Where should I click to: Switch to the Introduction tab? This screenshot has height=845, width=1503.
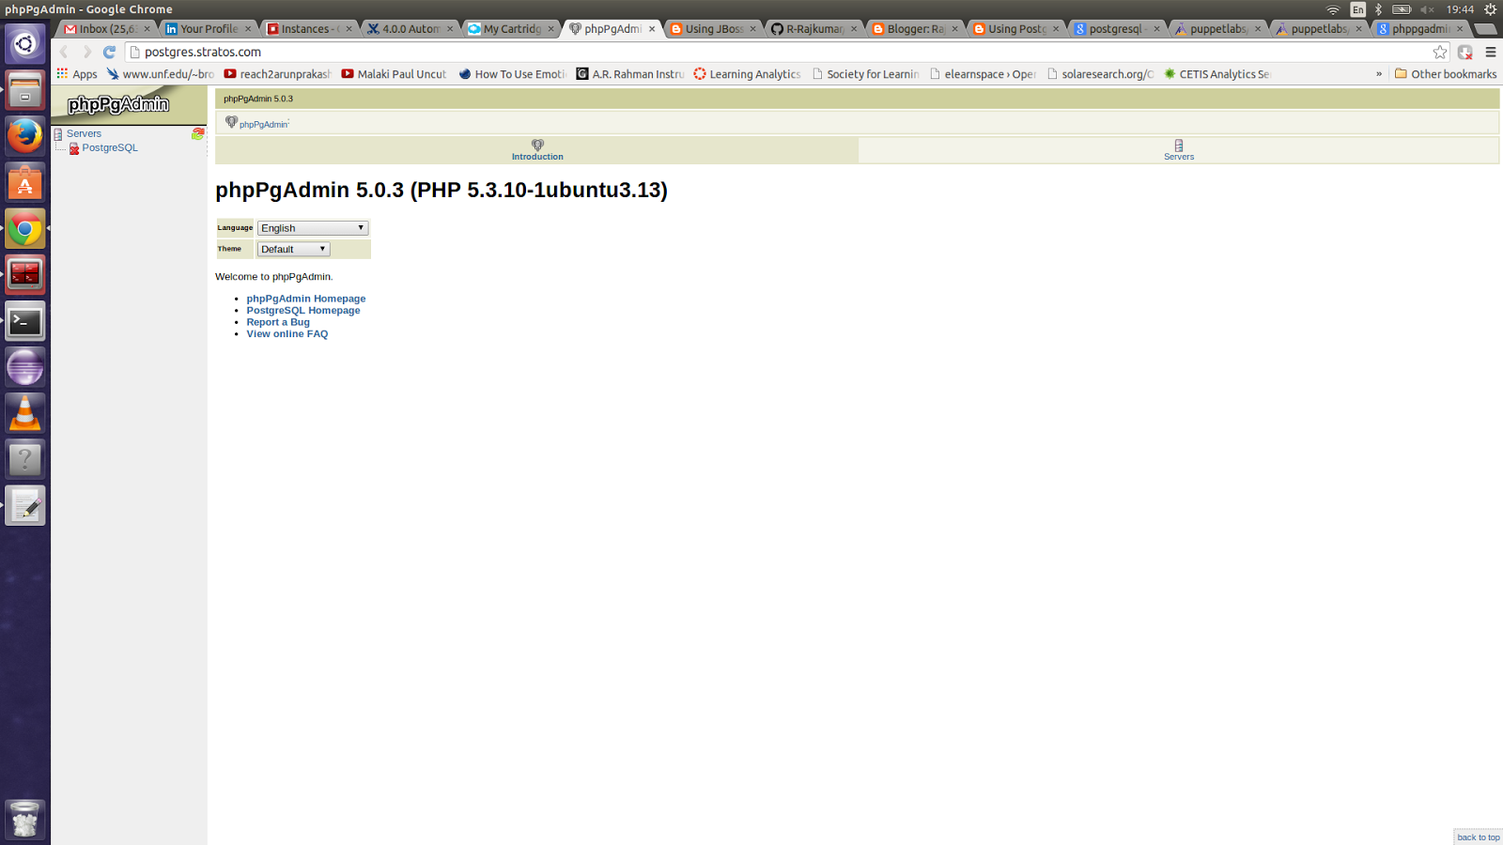click(537, 150)
